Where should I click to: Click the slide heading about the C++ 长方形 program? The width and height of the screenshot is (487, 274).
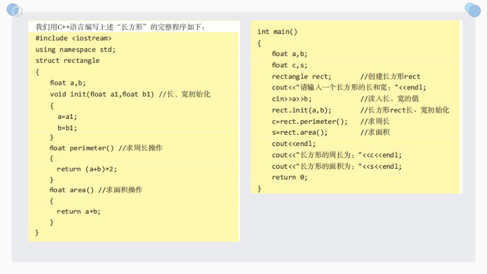coord(120,27)
